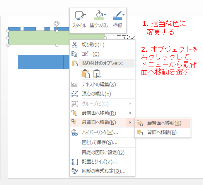Click the スタイル shape style icon

[x=79, y=15]
